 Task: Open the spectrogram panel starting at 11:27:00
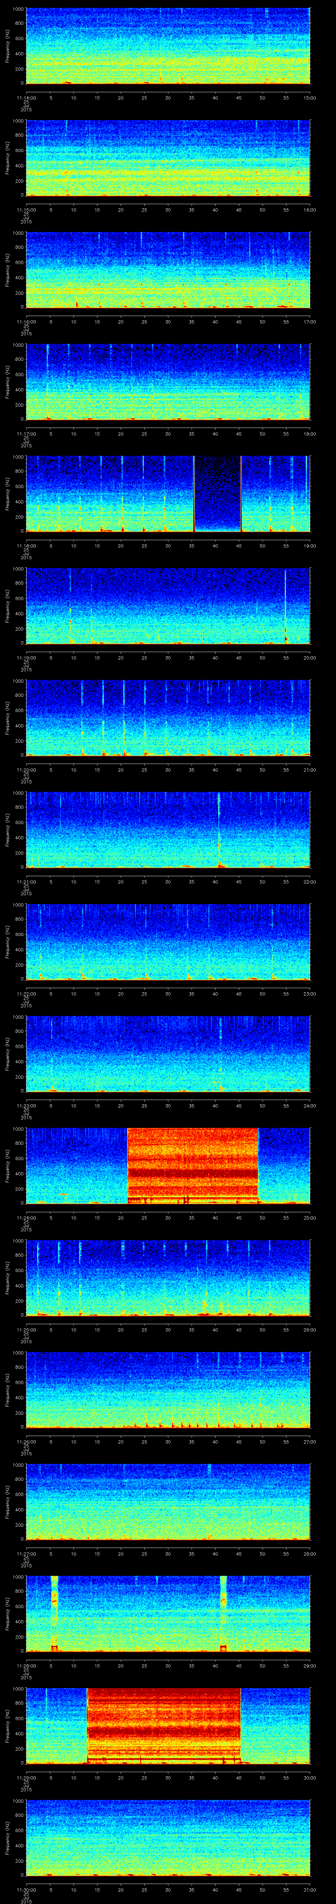[168, 1502]
